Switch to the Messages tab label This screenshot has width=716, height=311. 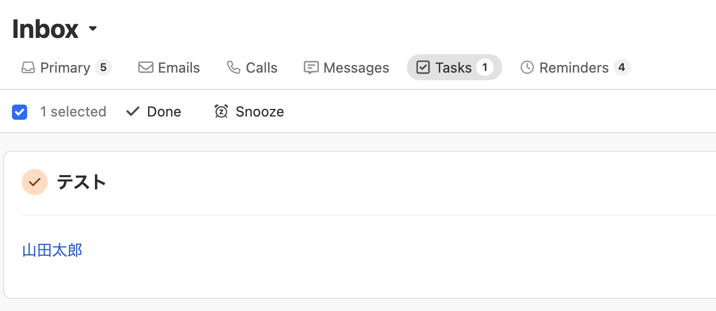point(356,68)
